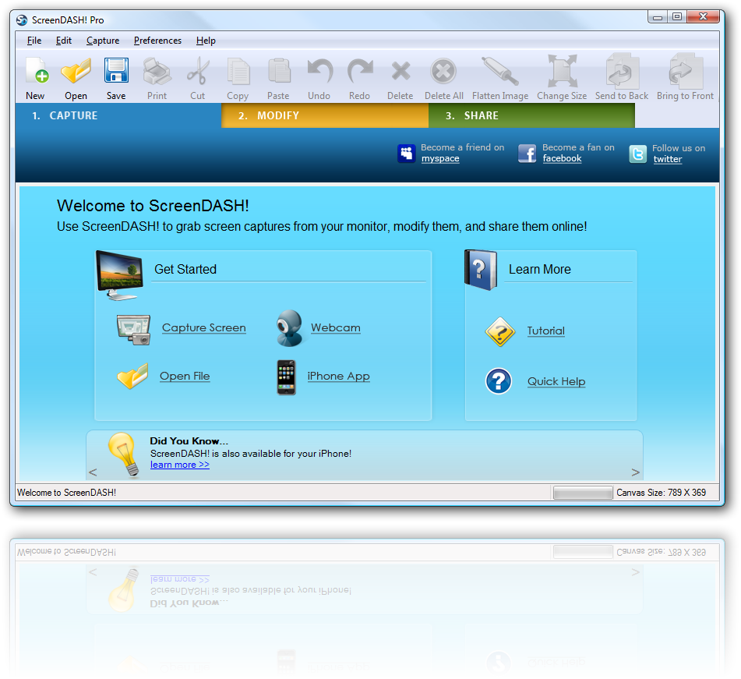This screenshot has height=679, width=741.
Task: Select the Flatten Image tool
Action: tap(500, 71)
